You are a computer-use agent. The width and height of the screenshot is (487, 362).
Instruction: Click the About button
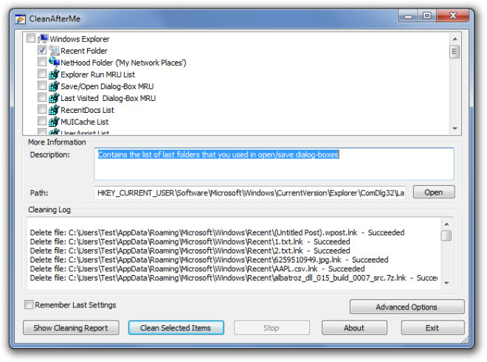click(354, 328)
